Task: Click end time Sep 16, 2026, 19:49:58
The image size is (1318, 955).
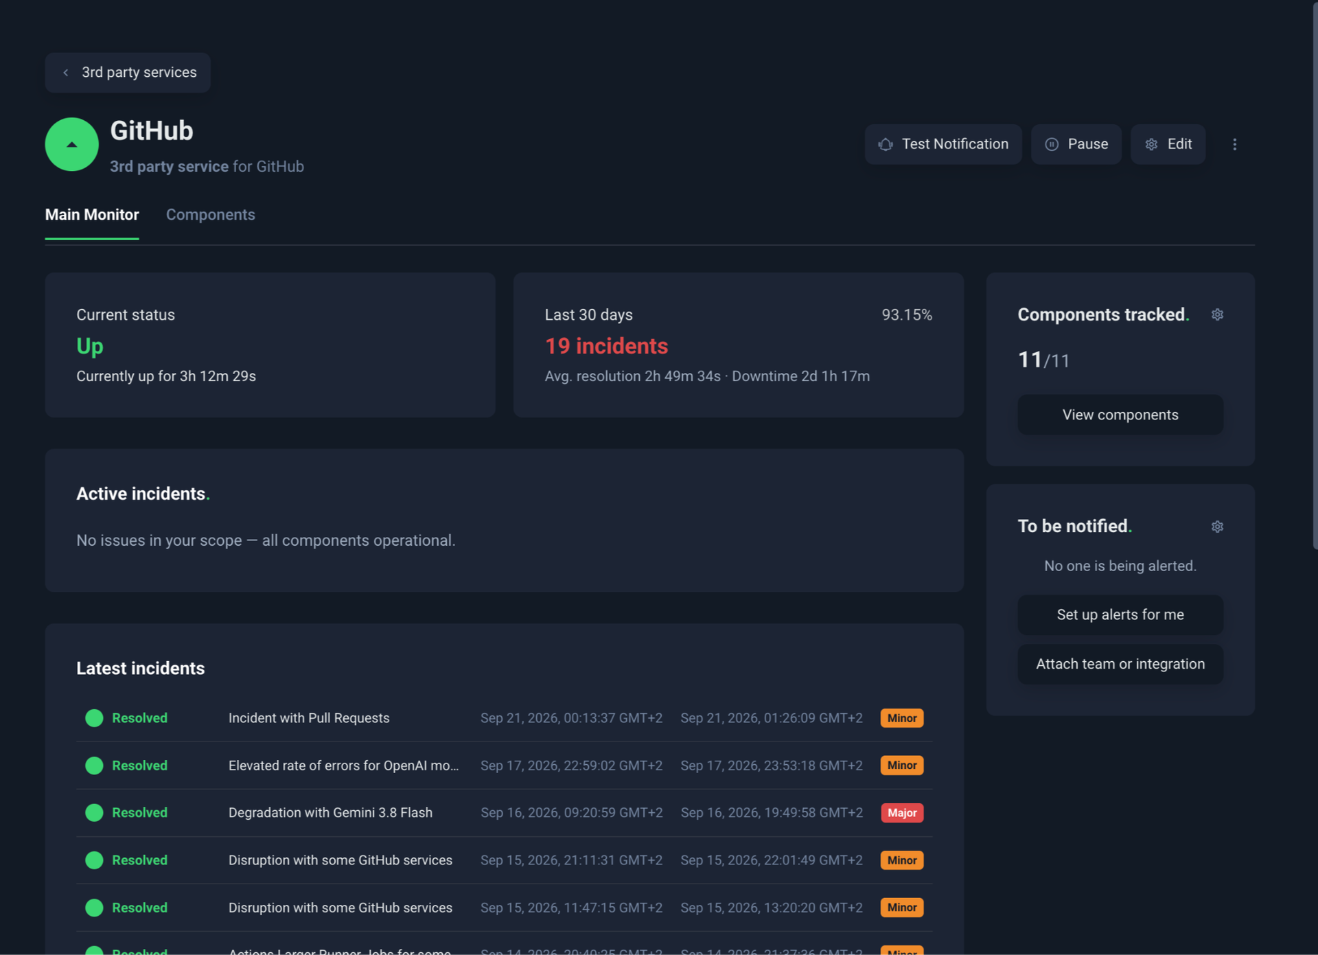Action: [772, 813]
